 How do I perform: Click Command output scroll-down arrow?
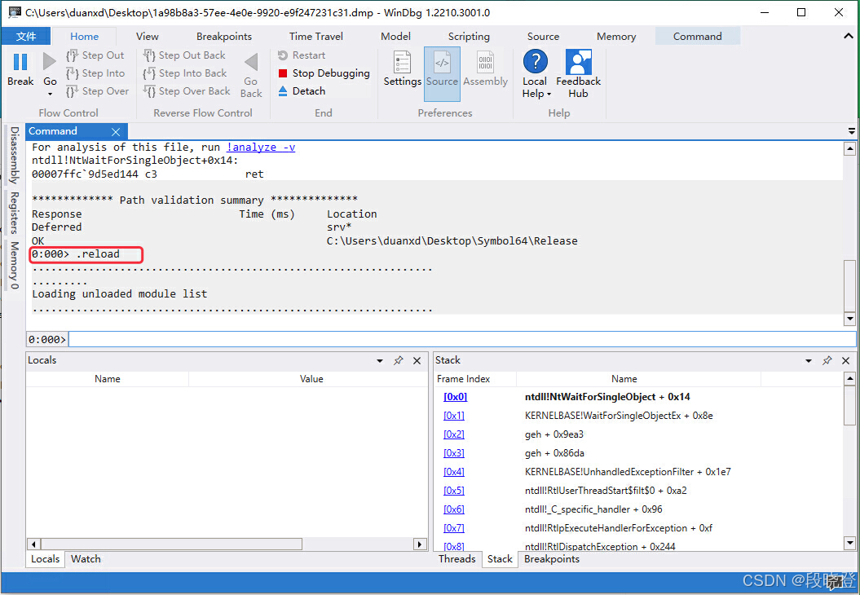coord(849,319)
